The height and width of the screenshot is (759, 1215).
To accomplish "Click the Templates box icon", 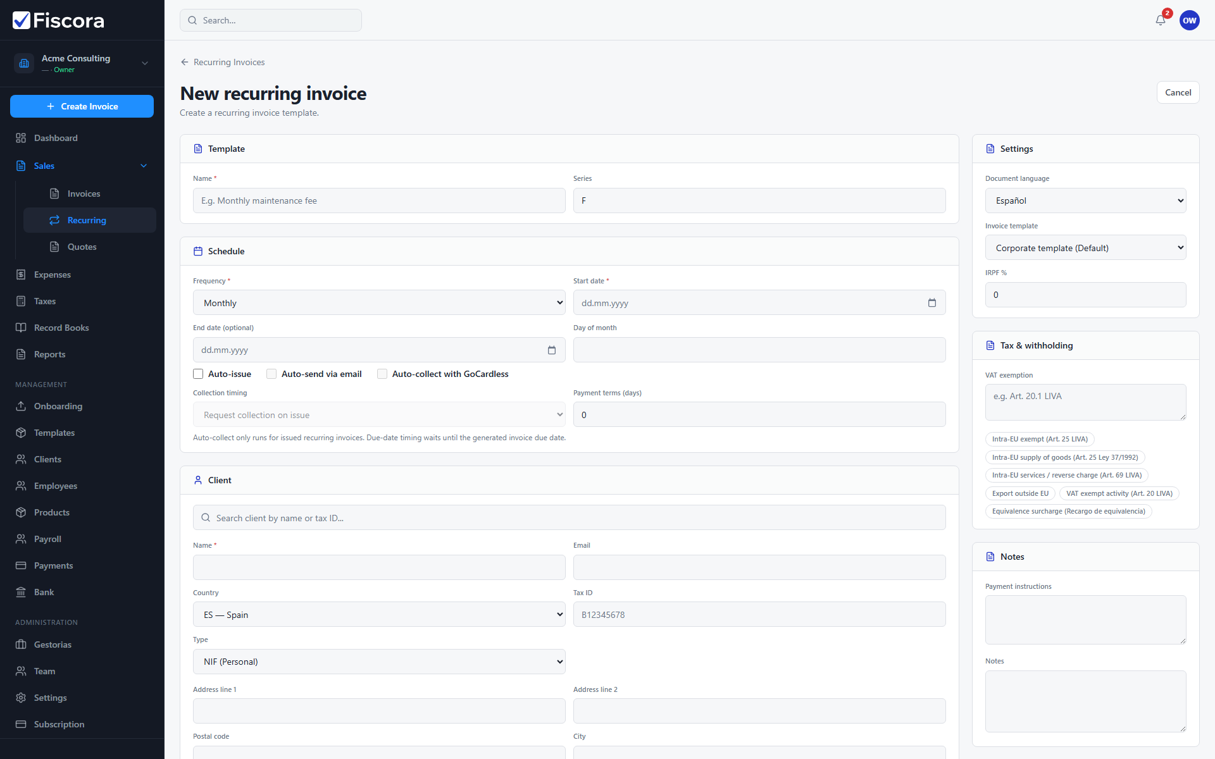I will point(21,433).
